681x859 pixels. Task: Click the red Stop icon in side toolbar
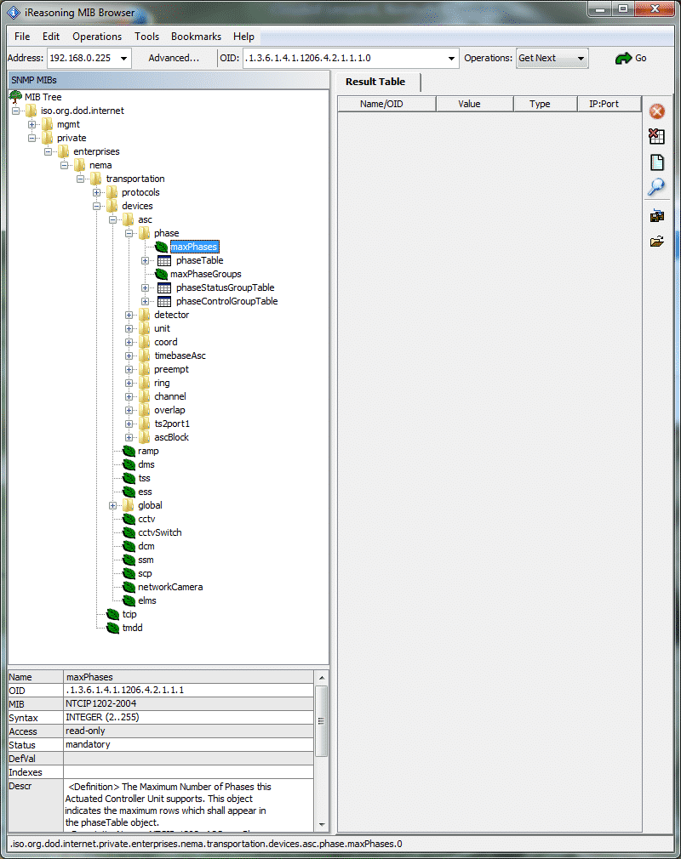[x=656, y=111]
